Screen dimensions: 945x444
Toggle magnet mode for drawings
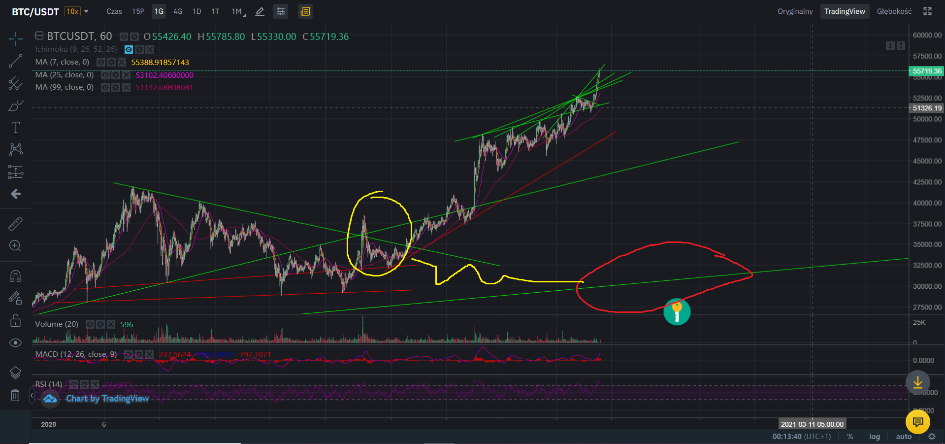15,276
